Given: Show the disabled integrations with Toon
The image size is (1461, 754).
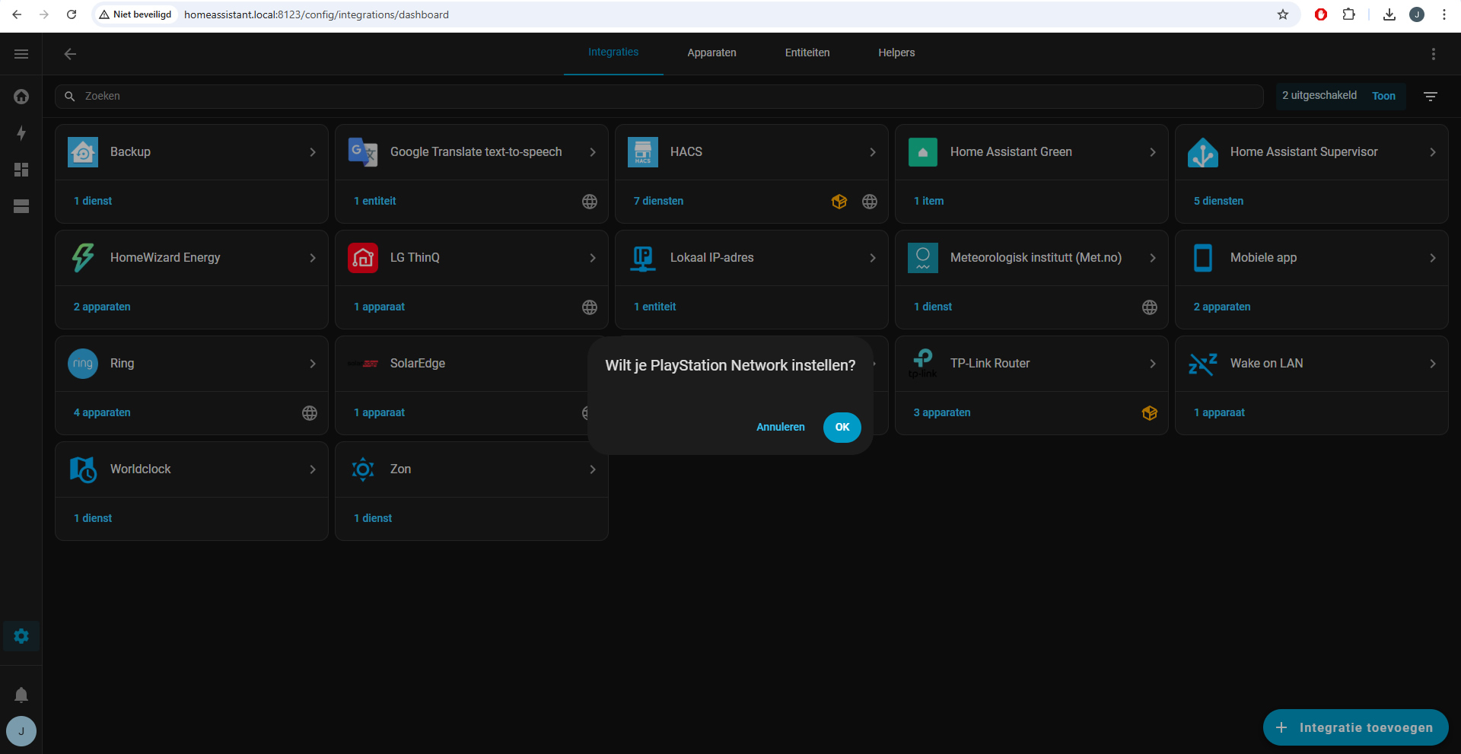Looking at the screenshot, I should click(x=1383, y=96).
